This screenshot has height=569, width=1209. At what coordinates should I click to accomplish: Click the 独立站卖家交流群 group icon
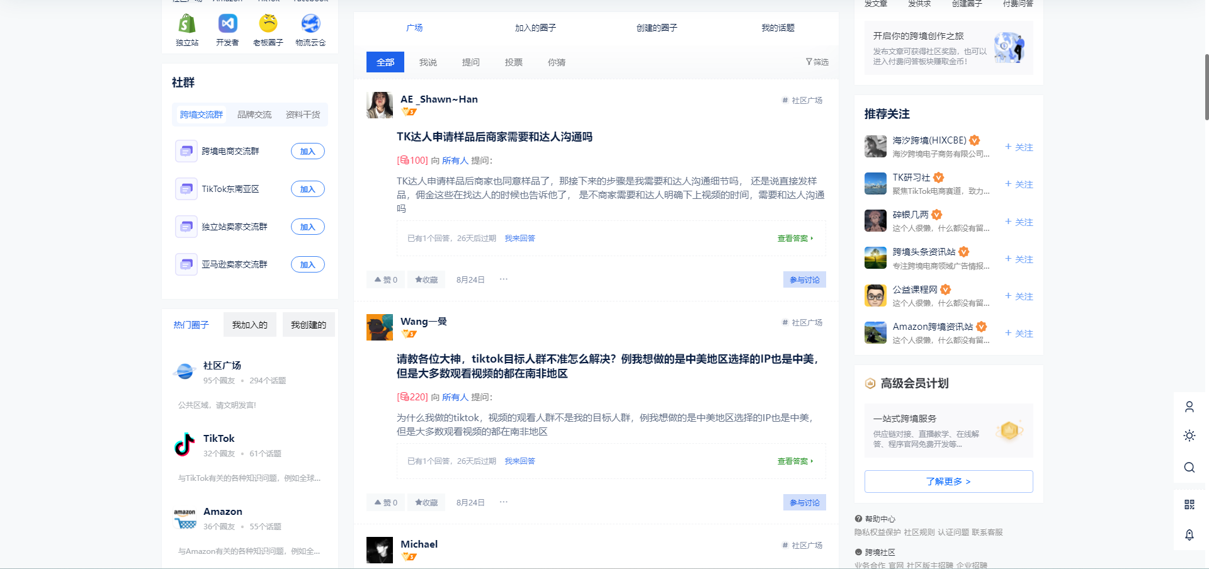(x=186, y=227)
